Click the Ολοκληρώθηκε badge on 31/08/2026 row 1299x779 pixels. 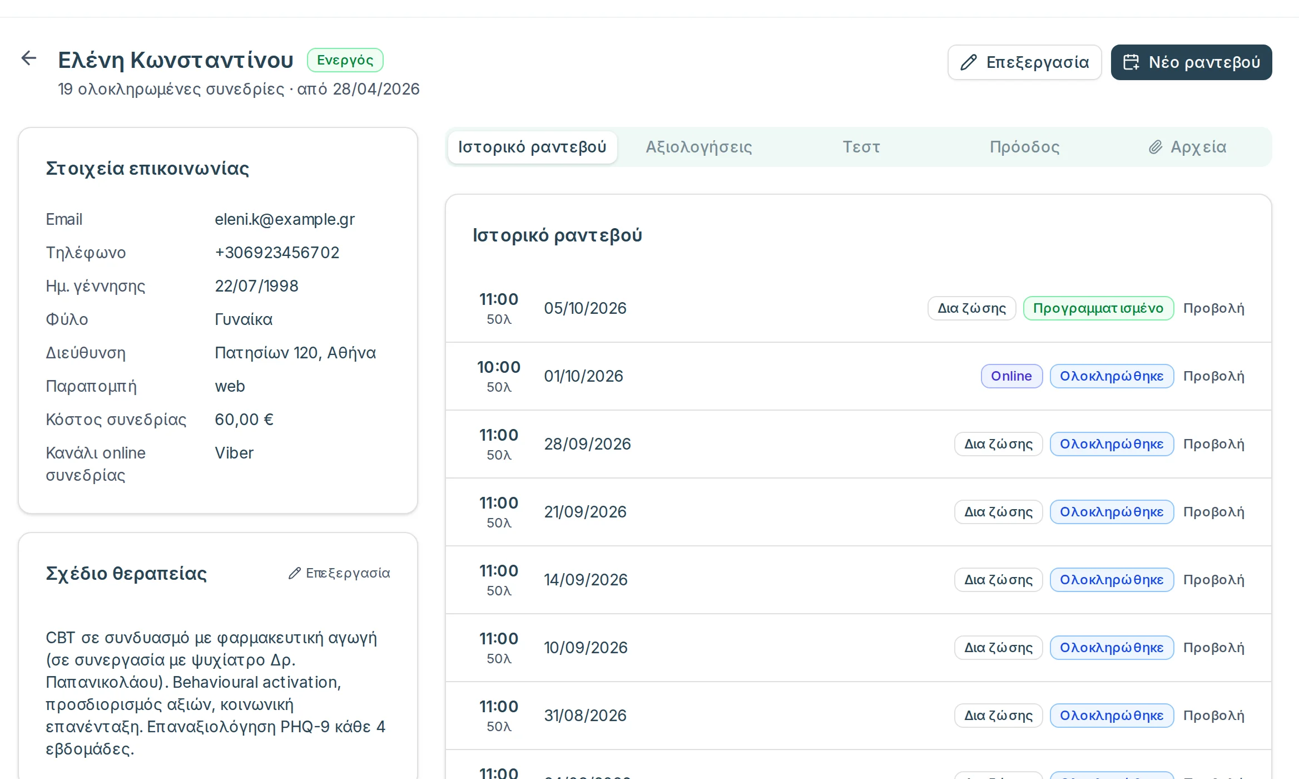pyautogui.click(x=1112, y=716)
